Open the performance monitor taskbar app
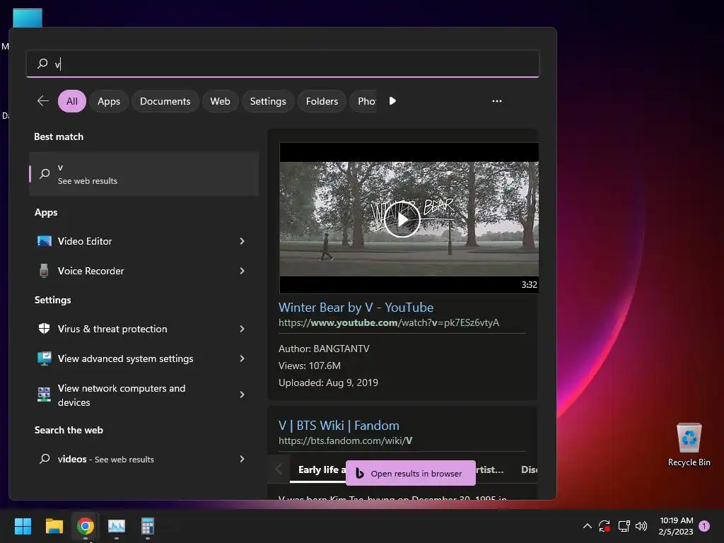The width and height of the screenshot is (724, 543). [117, 526]
